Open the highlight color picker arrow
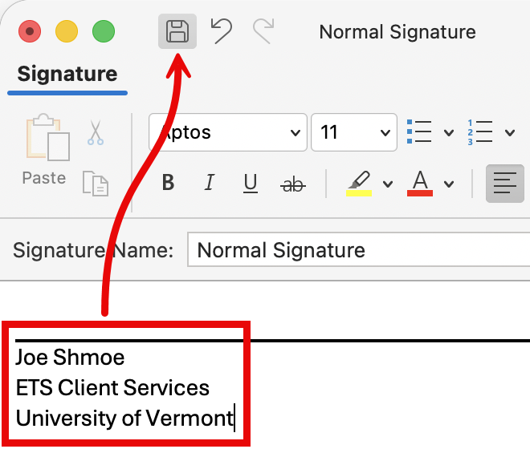530x449 pixels. tap(388, 184)
